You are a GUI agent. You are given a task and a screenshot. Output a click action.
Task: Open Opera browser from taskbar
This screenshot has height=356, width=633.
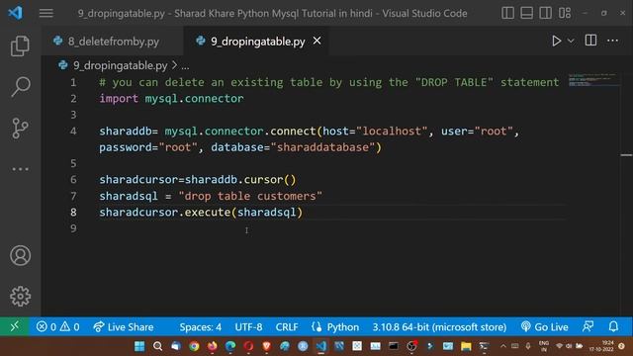(x=248, y=346)
